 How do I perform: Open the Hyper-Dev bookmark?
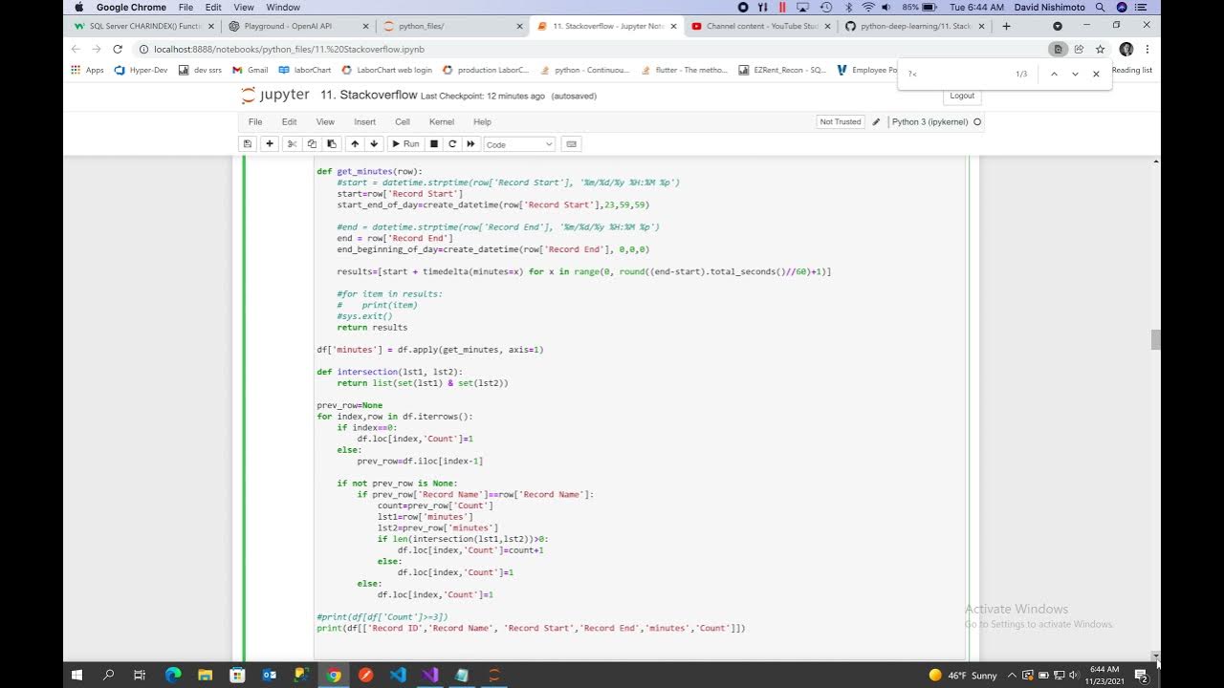[x=141, y=70]
